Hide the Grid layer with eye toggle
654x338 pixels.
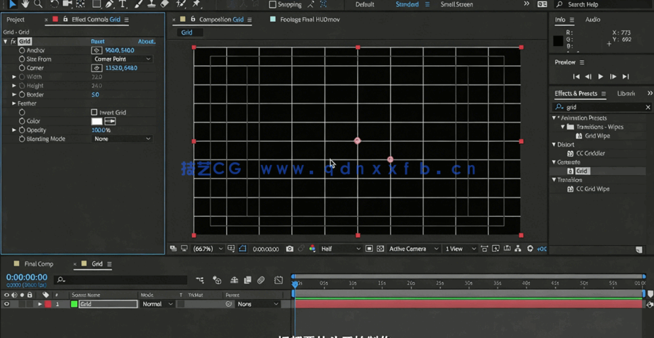pos(6,304)
